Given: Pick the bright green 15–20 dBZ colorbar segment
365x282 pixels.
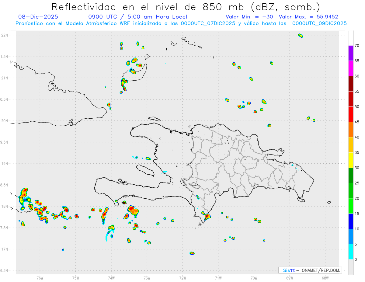Looking at the screenshot, I should tap(351, 206).
